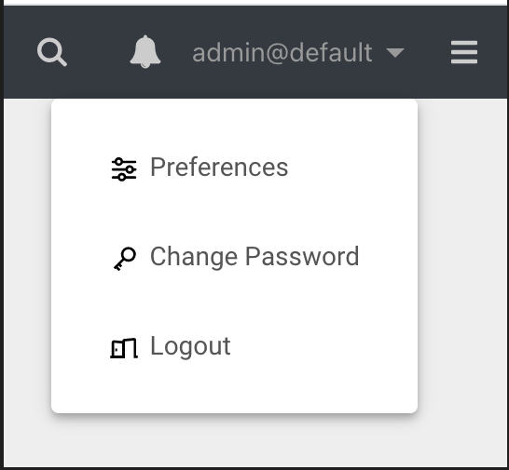Select Logout from the dropdown menu

234,346
